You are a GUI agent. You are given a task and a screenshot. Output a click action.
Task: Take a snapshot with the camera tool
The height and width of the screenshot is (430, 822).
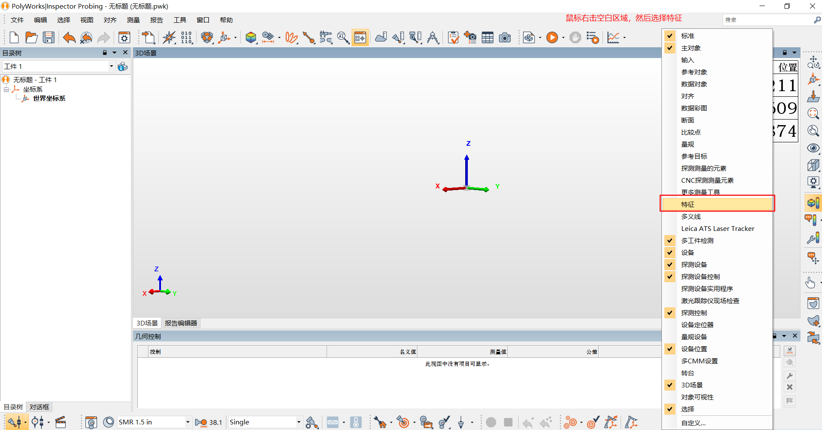(x=504, y=37)
